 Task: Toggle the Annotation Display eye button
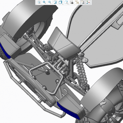[83, 2]
